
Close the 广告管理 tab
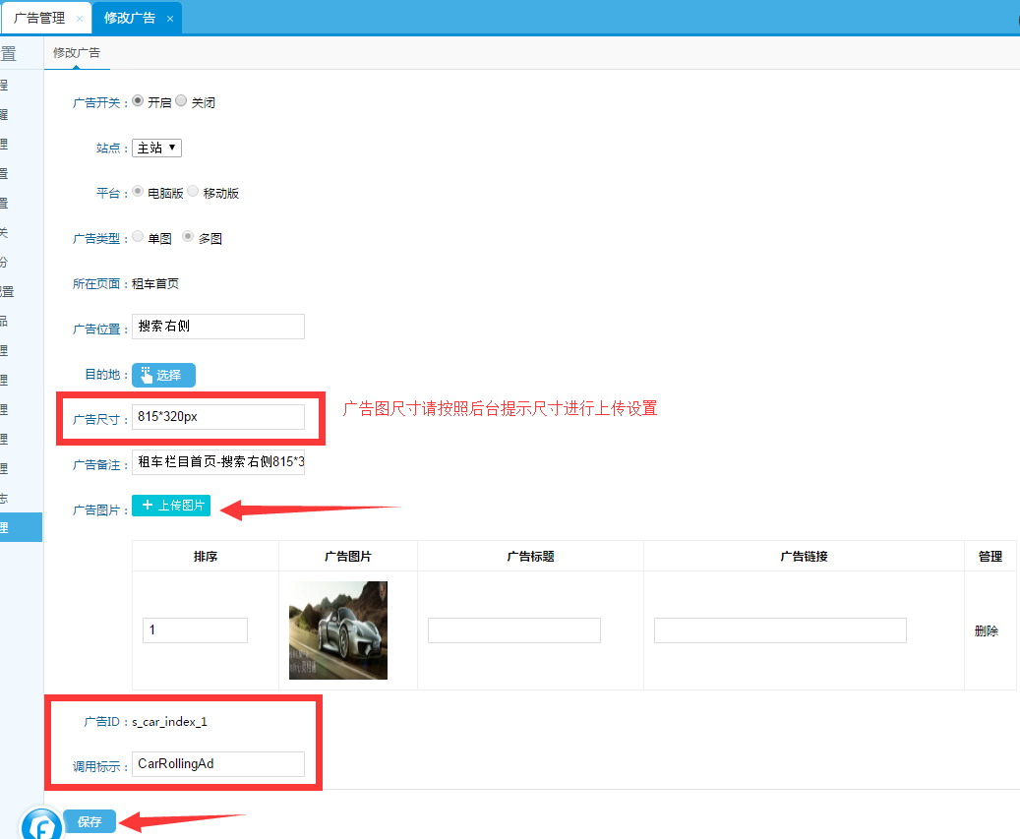pyautogui.click(x=80, y=19)
